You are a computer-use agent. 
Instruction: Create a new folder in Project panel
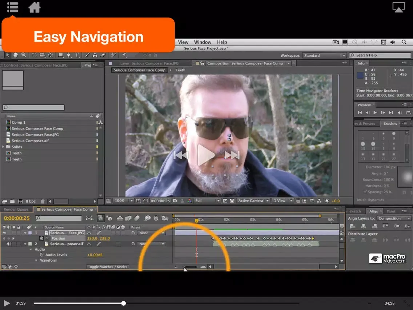click(12, 202)
